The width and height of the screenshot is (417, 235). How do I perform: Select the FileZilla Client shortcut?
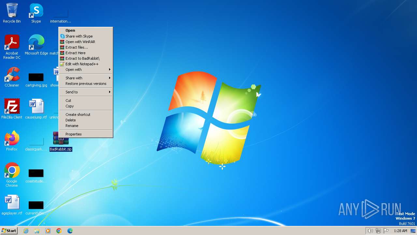tap(12, 109)
